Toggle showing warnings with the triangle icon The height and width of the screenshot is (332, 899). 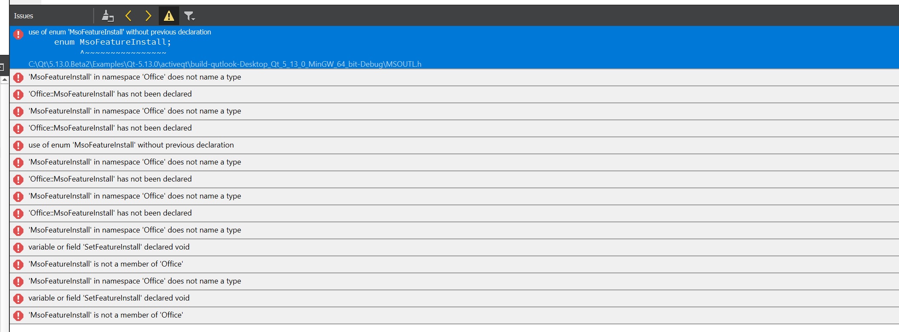pyautogui.click(x=169, y=16)
